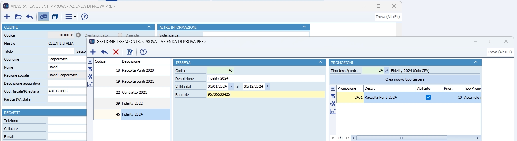Click the undo arrow in Gestione Tess.\Contr. toolbar
This screenshot has width=517, height=141.
pos(104,52)
